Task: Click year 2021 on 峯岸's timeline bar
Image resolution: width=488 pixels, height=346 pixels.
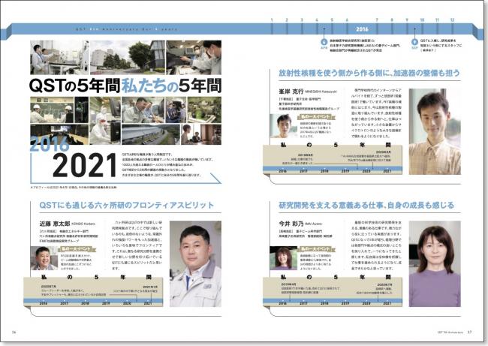Action: [x=387, y=171]
